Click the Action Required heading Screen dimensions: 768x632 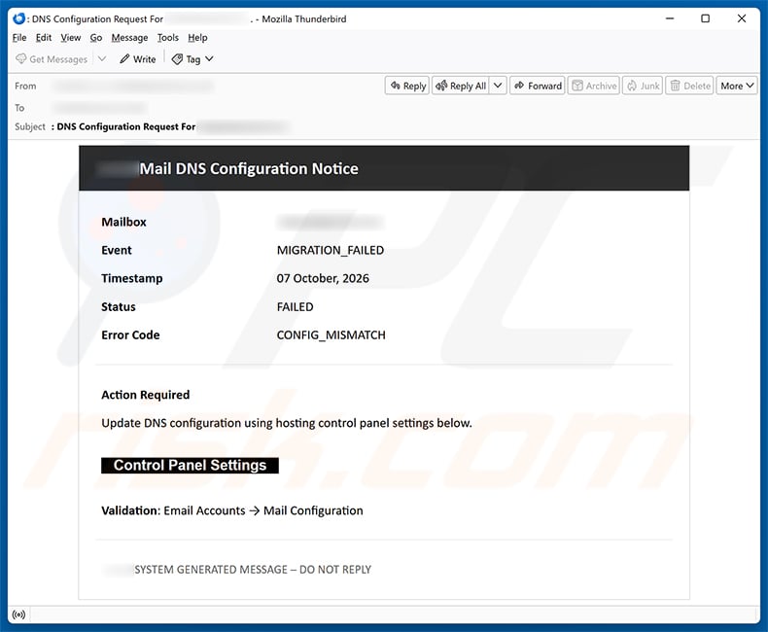click(146, 395)
